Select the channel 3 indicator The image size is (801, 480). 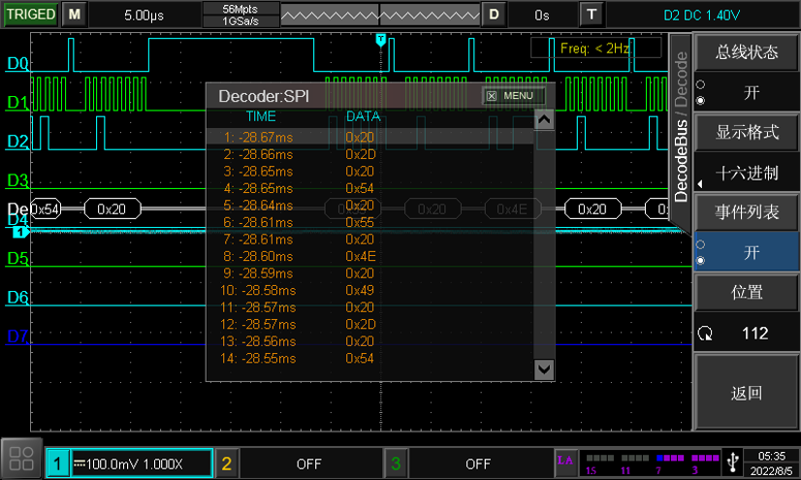[396, 464]
